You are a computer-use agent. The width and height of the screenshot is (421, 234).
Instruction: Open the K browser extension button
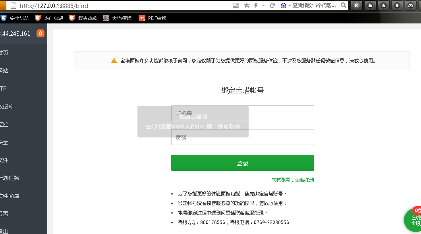[x=357, y=6]
